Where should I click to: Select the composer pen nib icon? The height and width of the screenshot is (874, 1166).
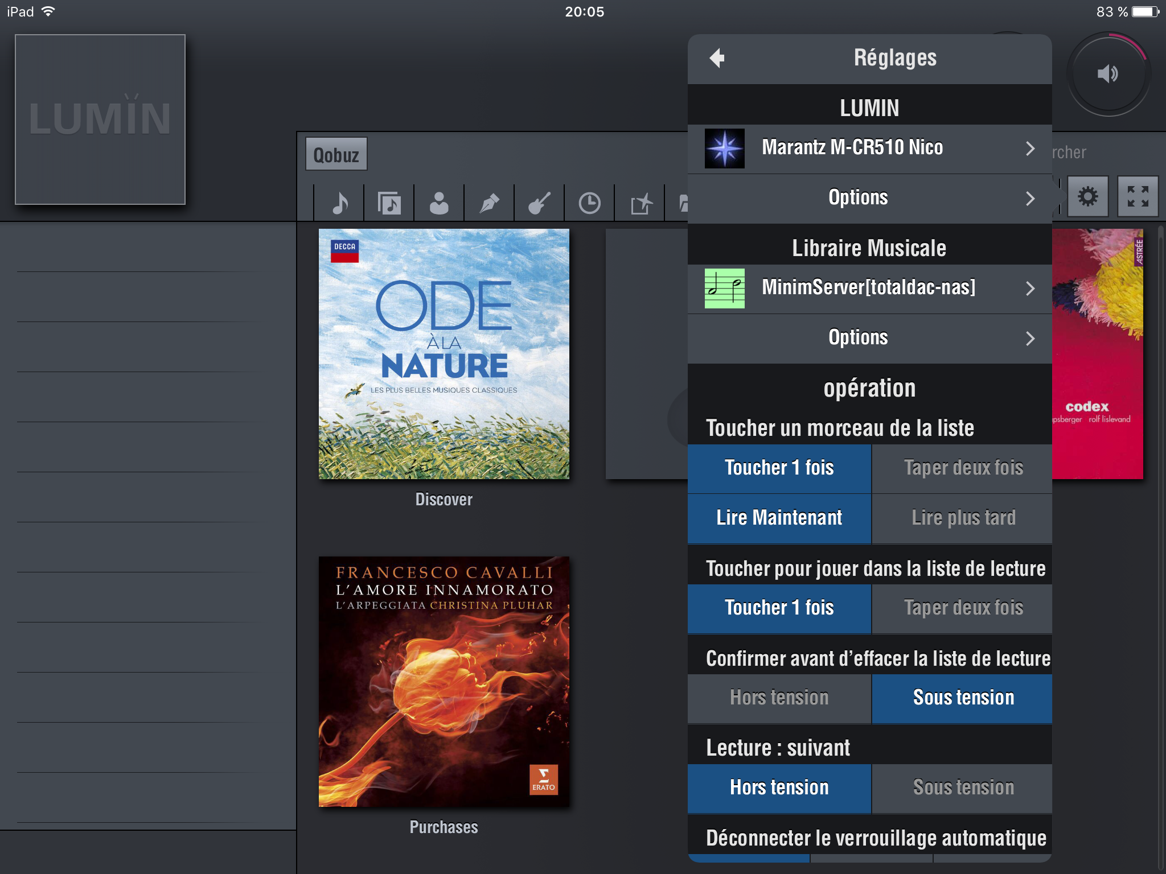coord(489,203)
